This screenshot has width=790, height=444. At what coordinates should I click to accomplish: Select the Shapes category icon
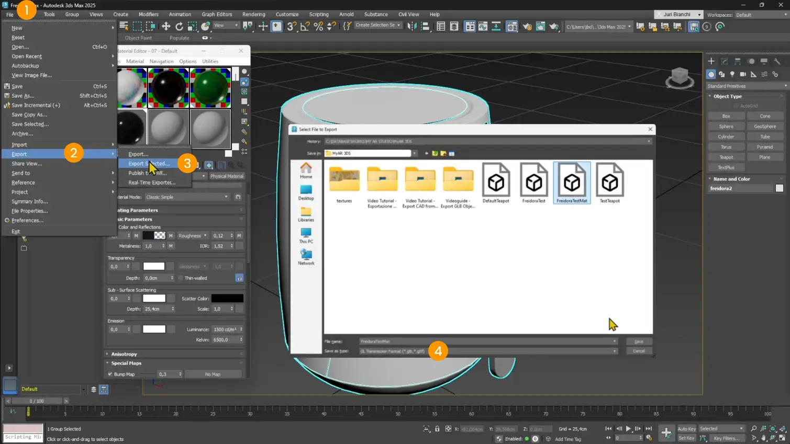pyautogui.click(x=721, y=74)
